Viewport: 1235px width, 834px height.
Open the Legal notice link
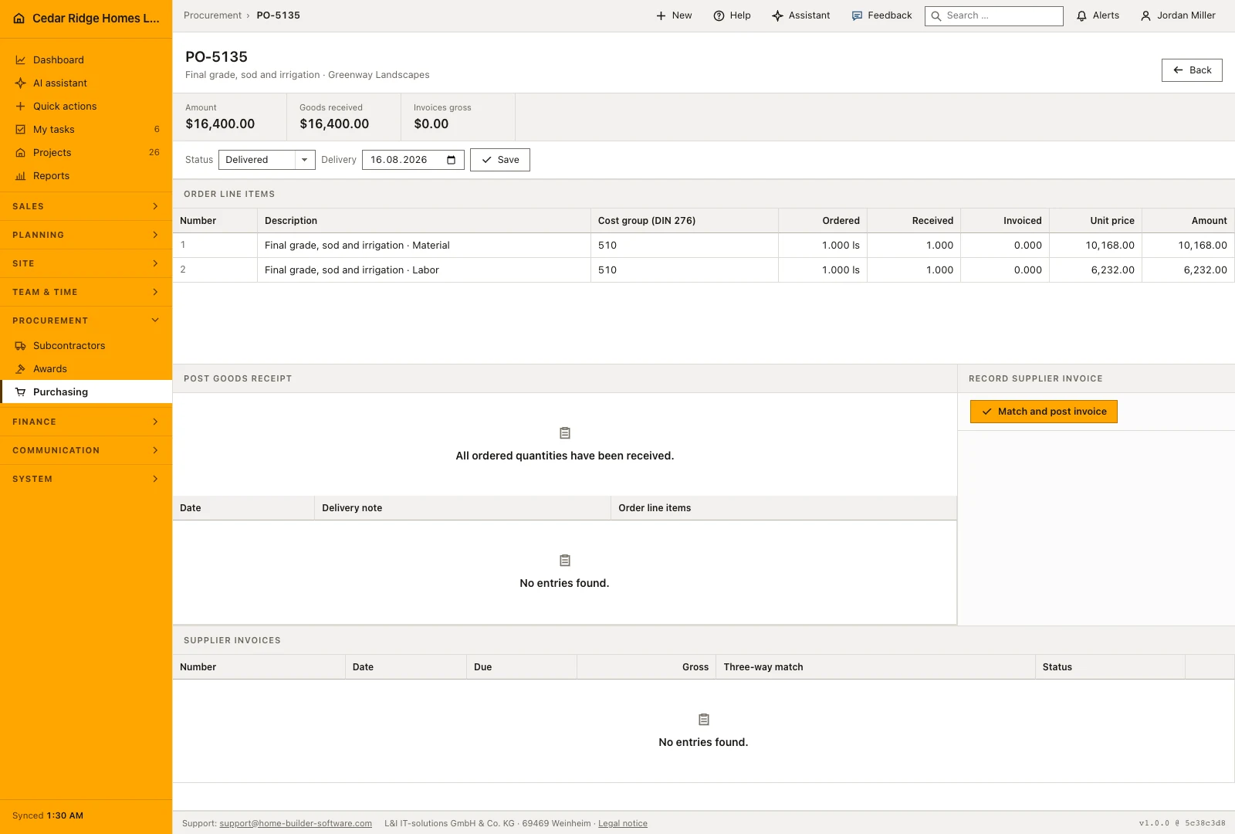[x=623, y=823]
